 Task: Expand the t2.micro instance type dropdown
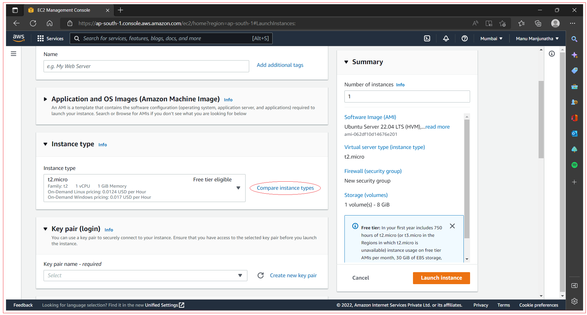coord(238,188)
